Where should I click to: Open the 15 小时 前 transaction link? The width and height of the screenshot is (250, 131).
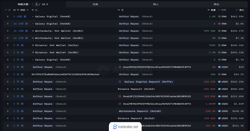pos(21,24)
